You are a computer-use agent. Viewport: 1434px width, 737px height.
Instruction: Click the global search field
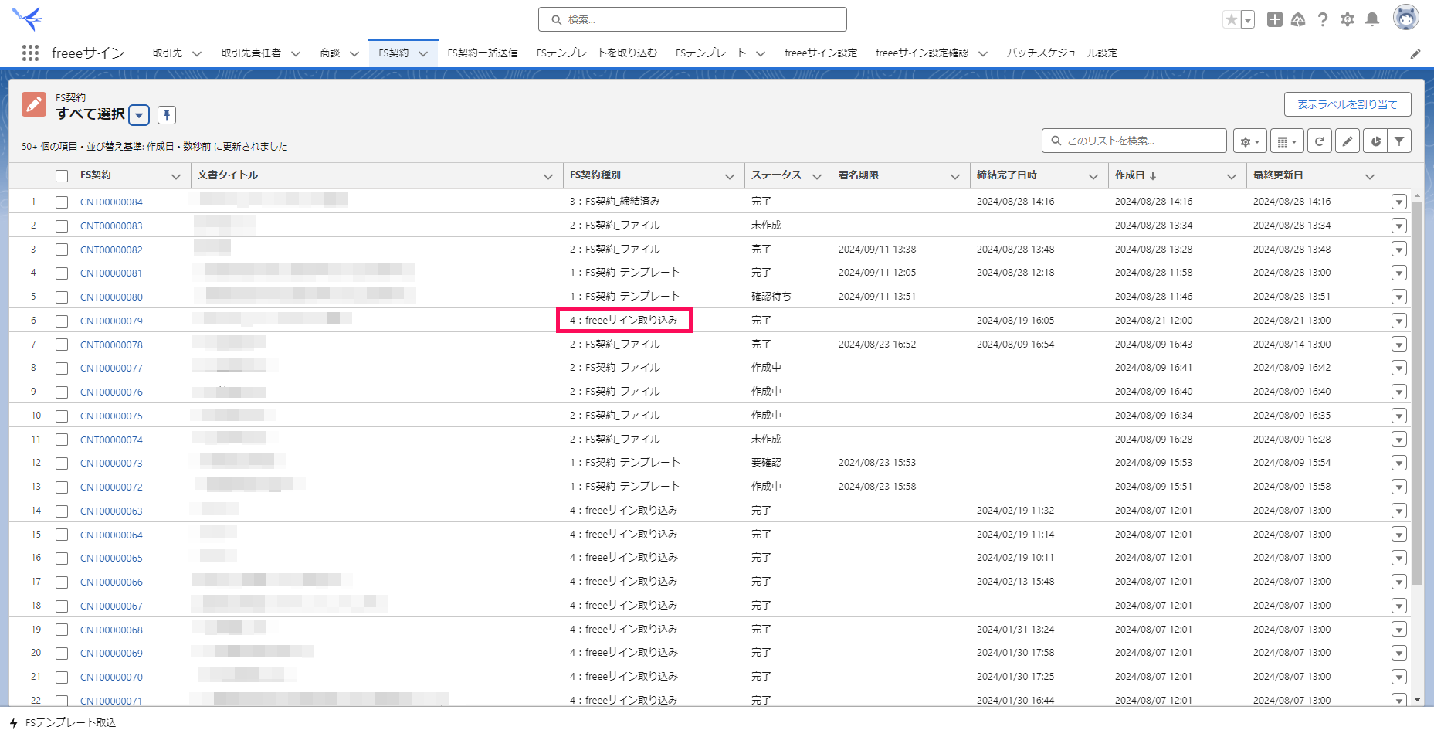click(x=692, y=19)
